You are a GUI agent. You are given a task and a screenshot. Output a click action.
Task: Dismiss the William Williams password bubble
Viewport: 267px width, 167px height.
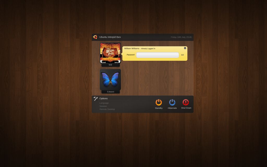click(185, 48)
